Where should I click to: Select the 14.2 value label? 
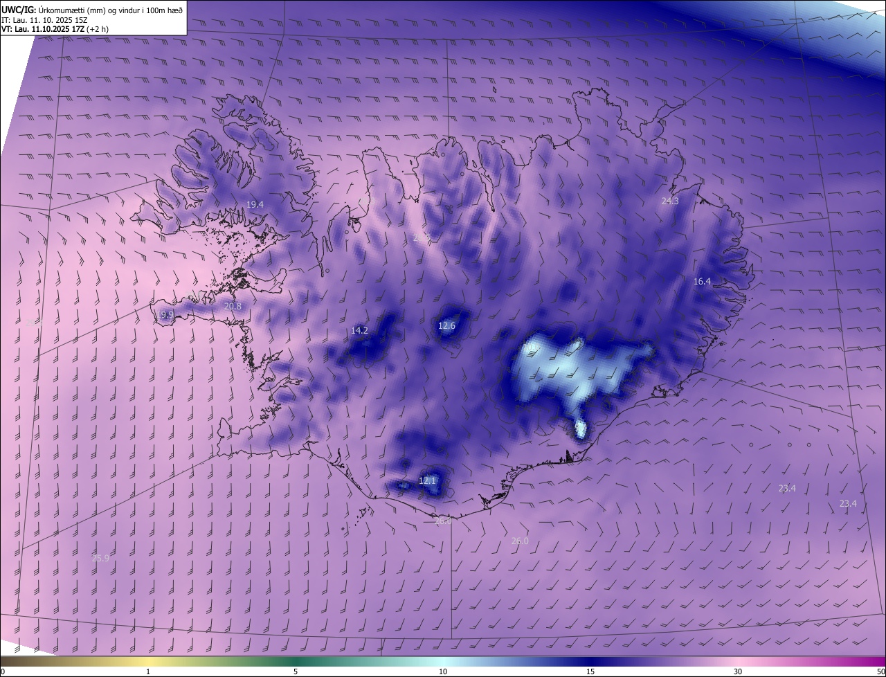359,330
